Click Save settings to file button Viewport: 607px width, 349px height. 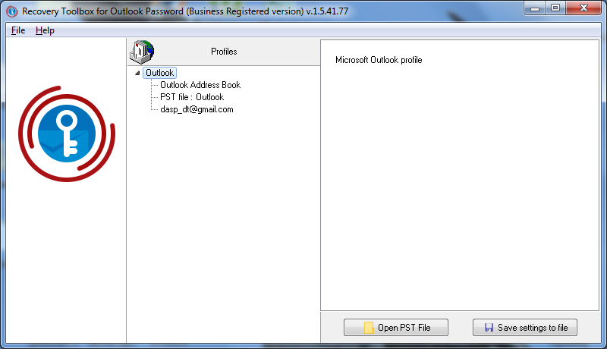(525, 328)
